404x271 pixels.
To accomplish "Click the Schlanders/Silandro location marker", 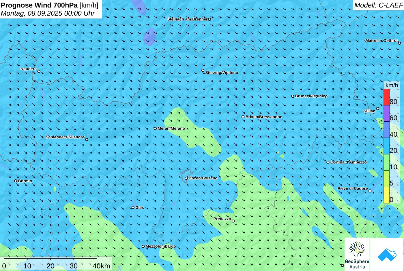I will pos(87,140).
